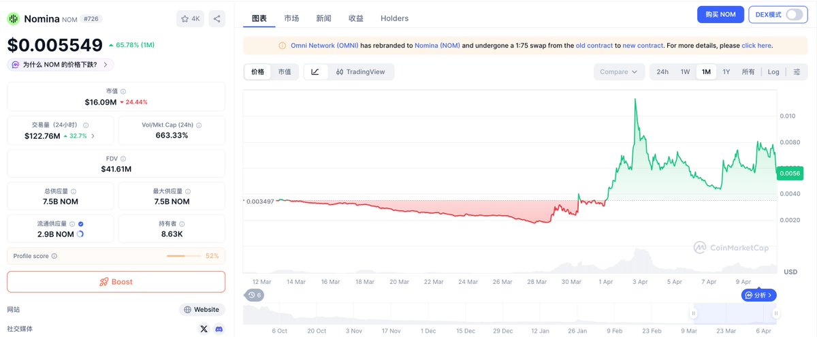Click the circulating supply progress ring
Image resolution: width=817 pixels, height=337 pixels.
(80, 234)
